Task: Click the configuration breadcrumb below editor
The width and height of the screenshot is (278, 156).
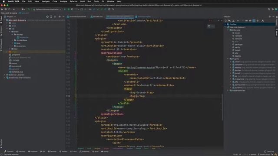Action: [x=118, y=148]
